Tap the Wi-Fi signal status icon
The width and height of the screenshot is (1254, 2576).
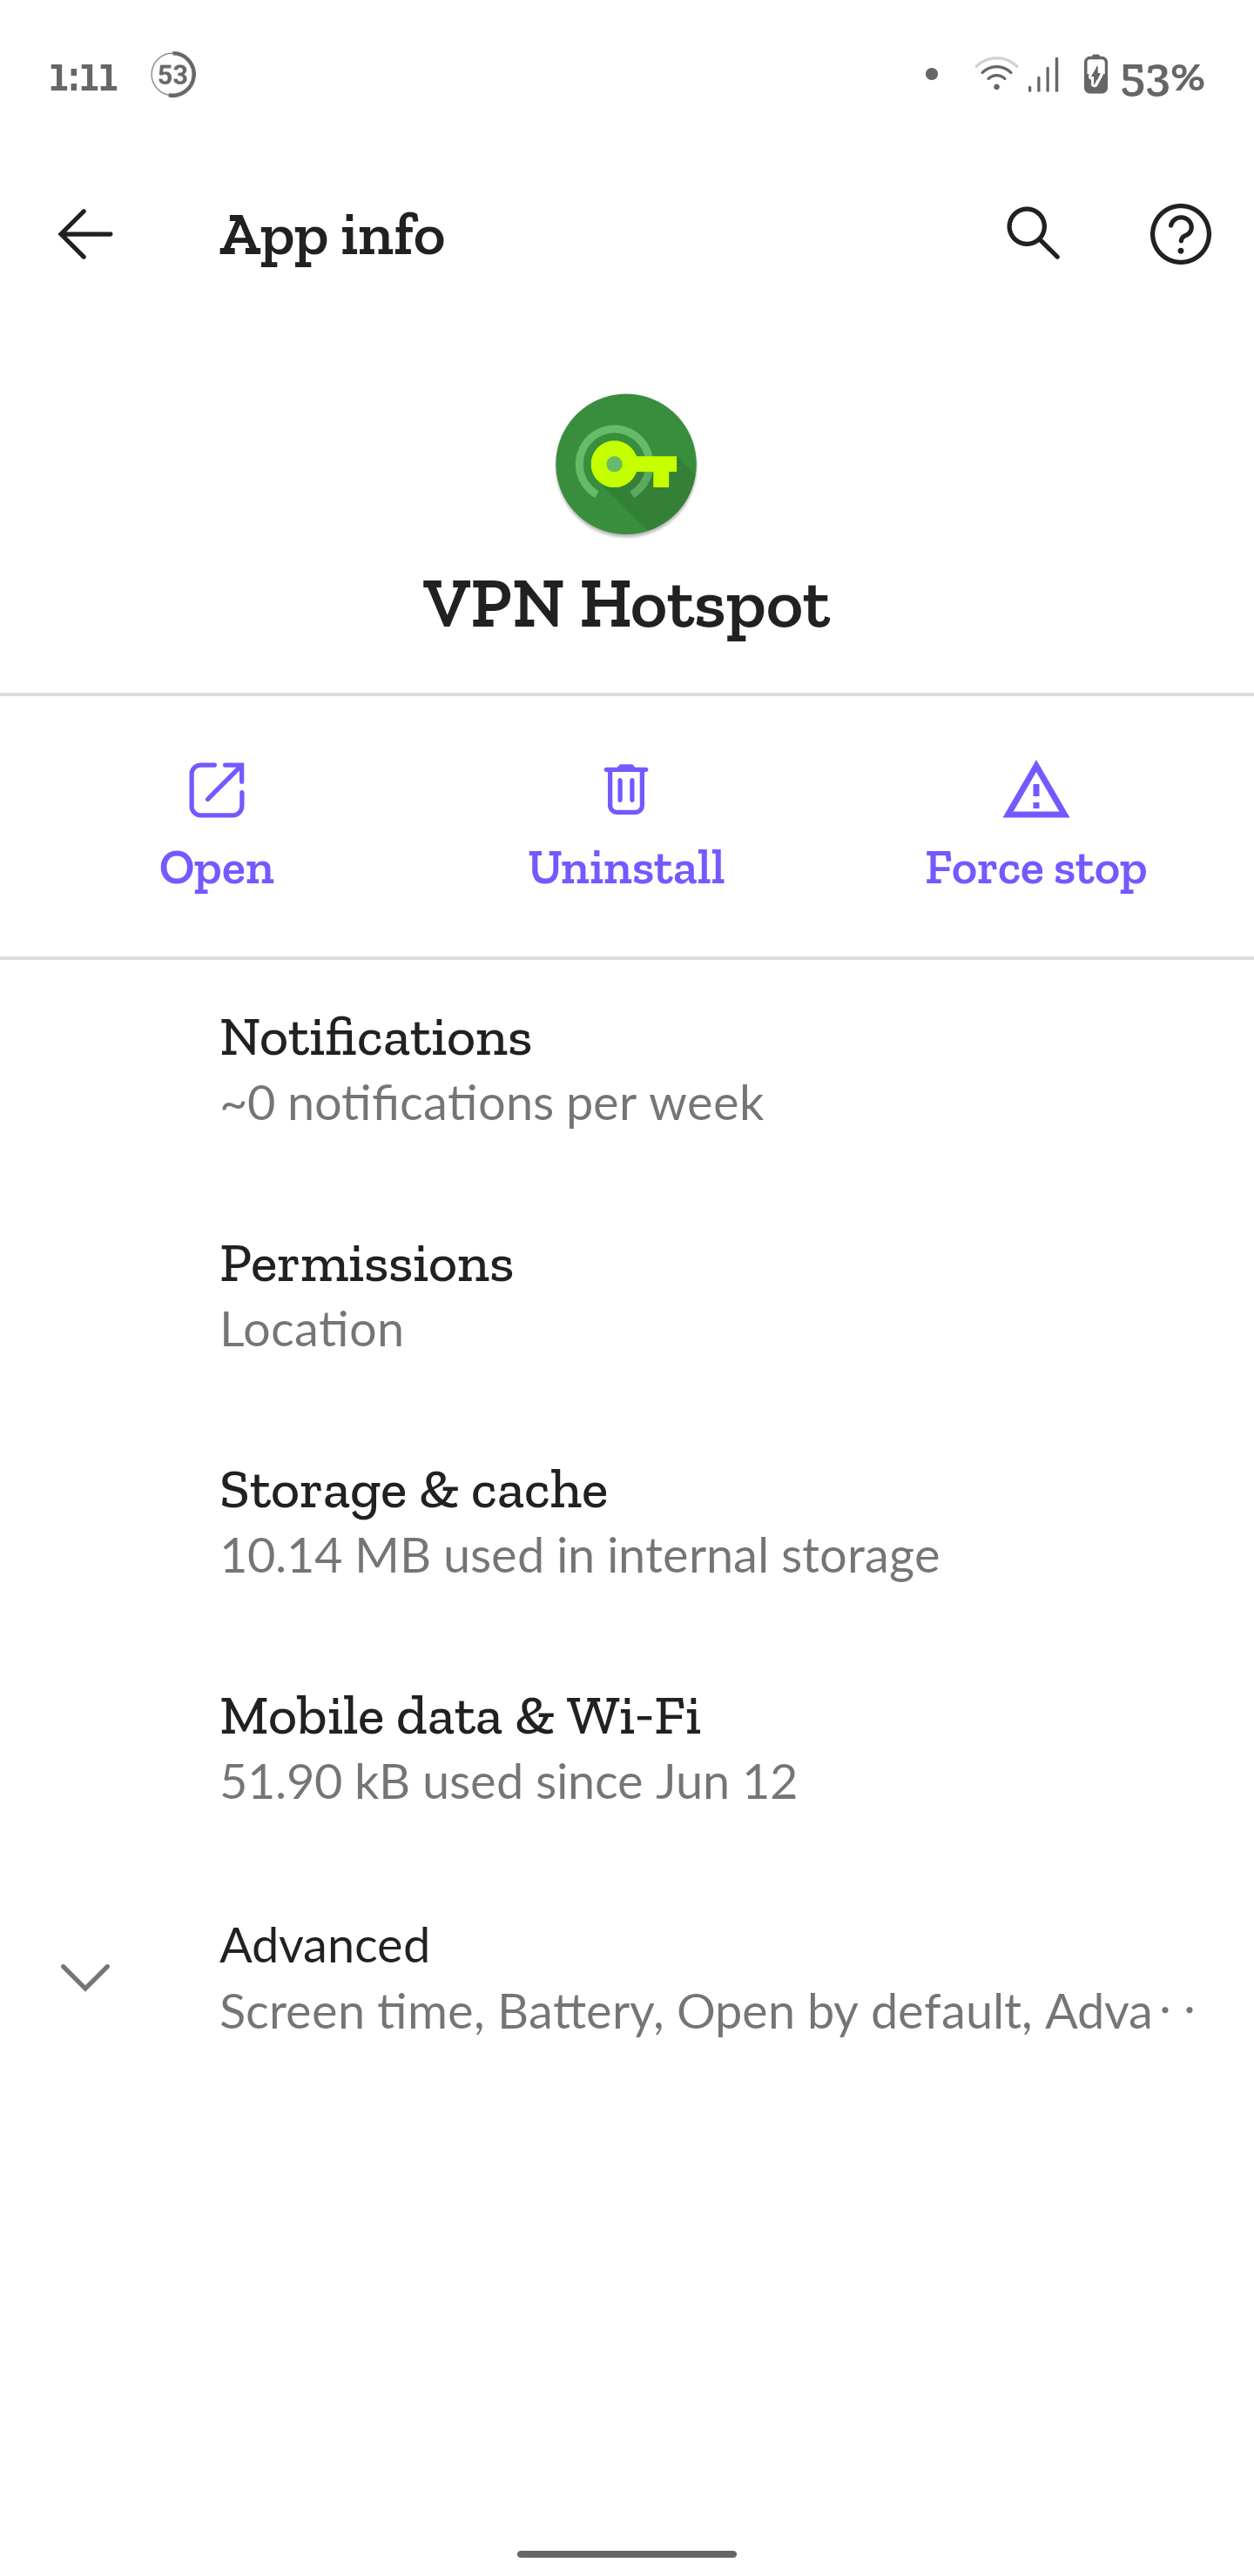(995, 75)
